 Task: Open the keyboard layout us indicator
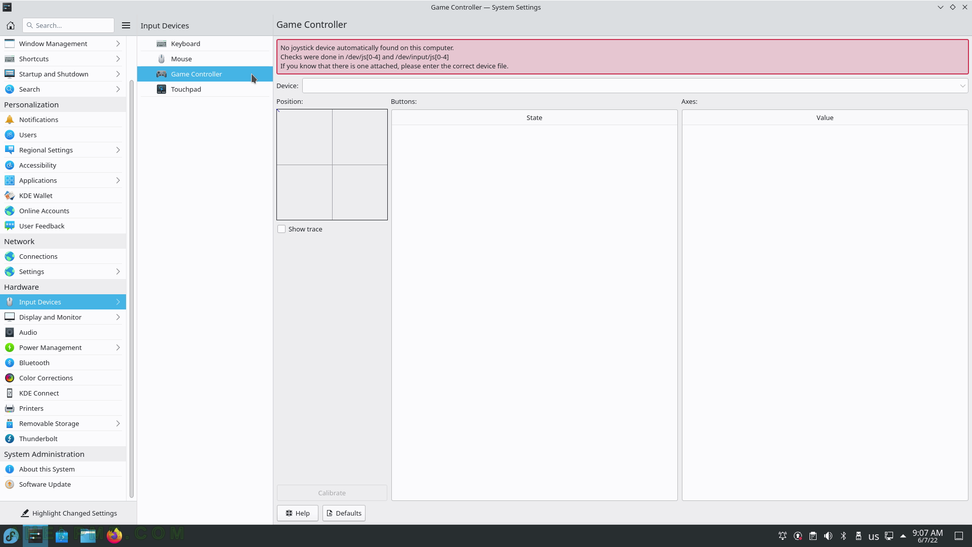click(874, 536)
